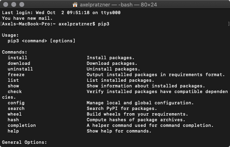Click the 'download' command name
Screen dimensions: 230x147
(19, 63)
